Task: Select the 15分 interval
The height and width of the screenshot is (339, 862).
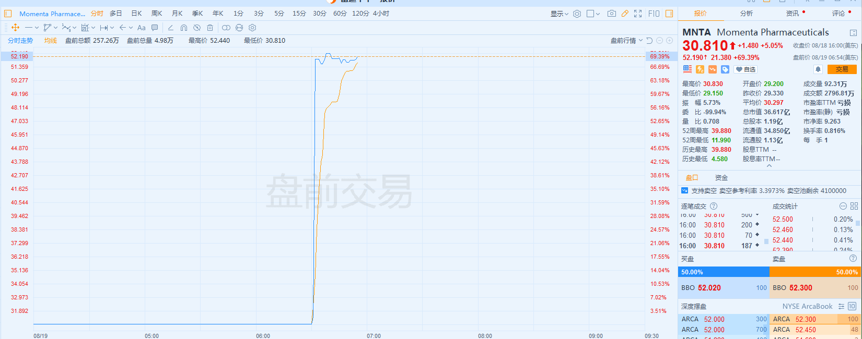Action: [x=299, y=14]
